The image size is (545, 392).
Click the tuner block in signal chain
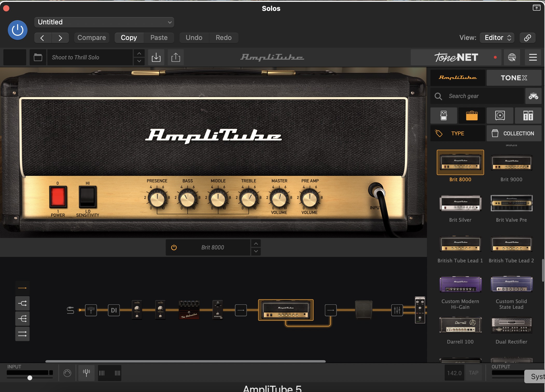[91, 310]
